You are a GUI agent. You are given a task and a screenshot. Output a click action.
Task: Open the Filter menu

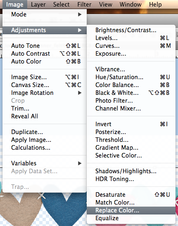[x=84, y=5]
